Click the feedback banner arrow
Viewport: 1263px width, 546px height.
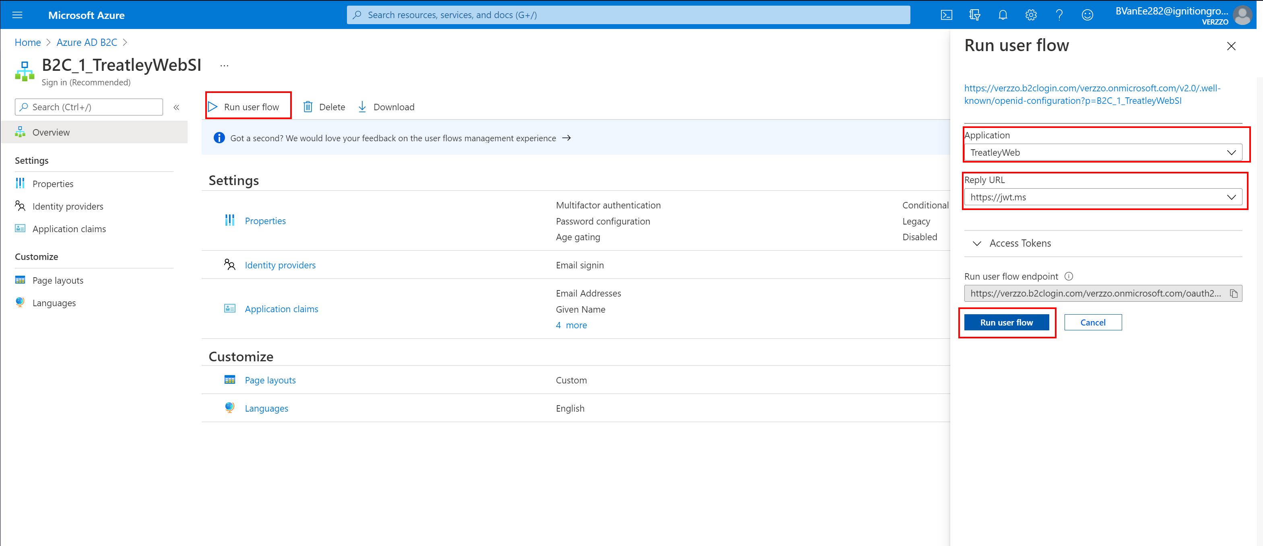[566, 138]
